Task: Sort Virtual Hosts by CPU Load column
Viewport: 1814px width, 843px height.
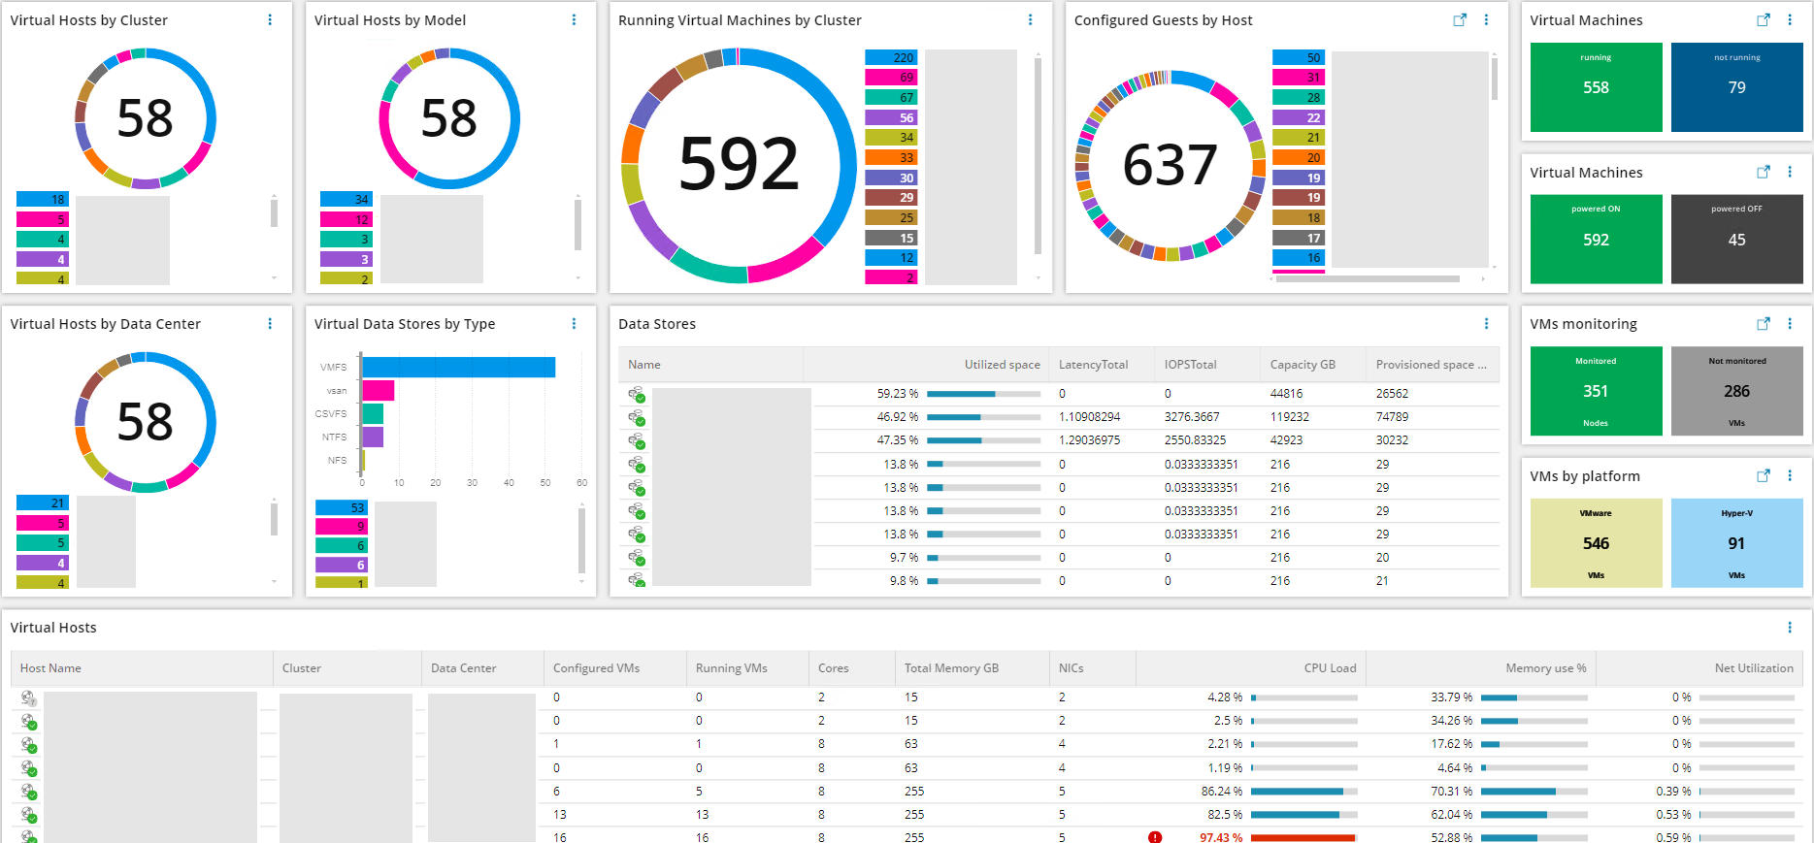Action: pos(1330,667)
